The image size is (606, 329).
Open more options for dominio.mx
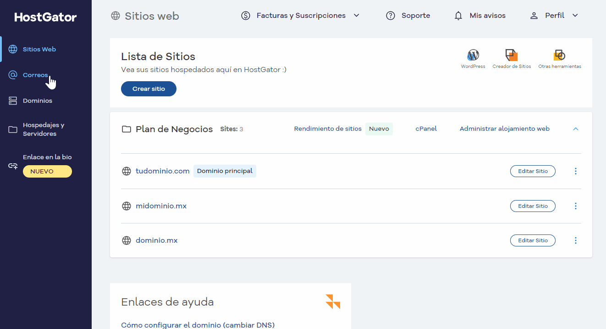tap(576, 240)
